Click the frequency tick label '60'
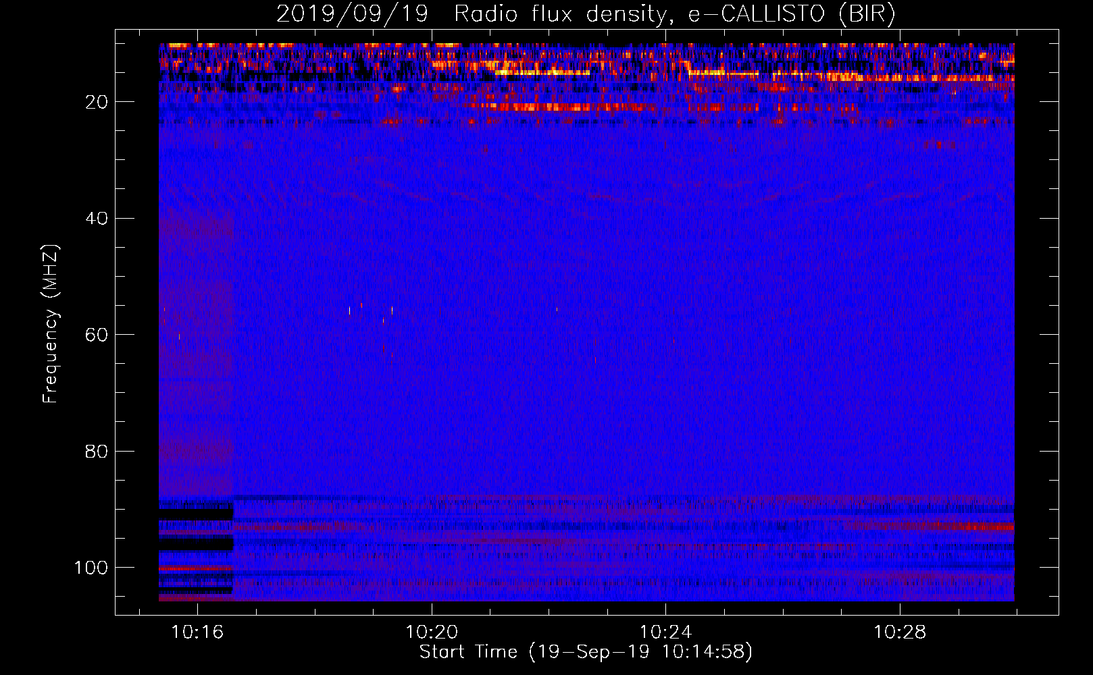 tap(97, 335)
